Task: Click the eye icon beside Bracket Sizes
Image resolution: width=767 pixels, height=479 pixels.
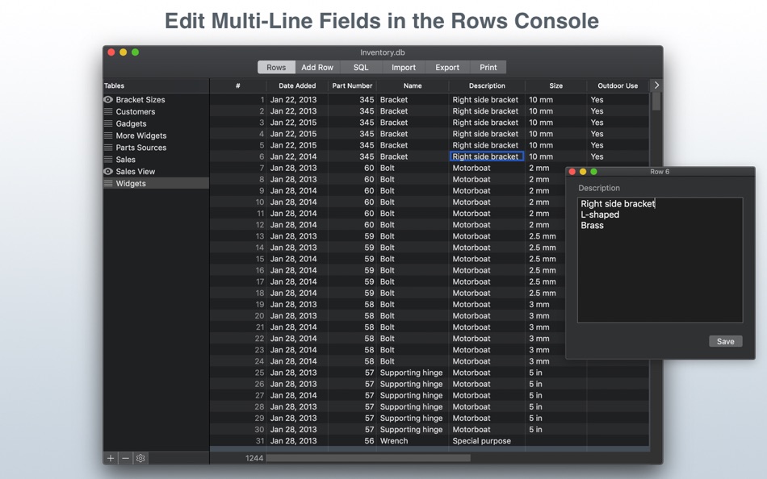Action: point(108,100)
